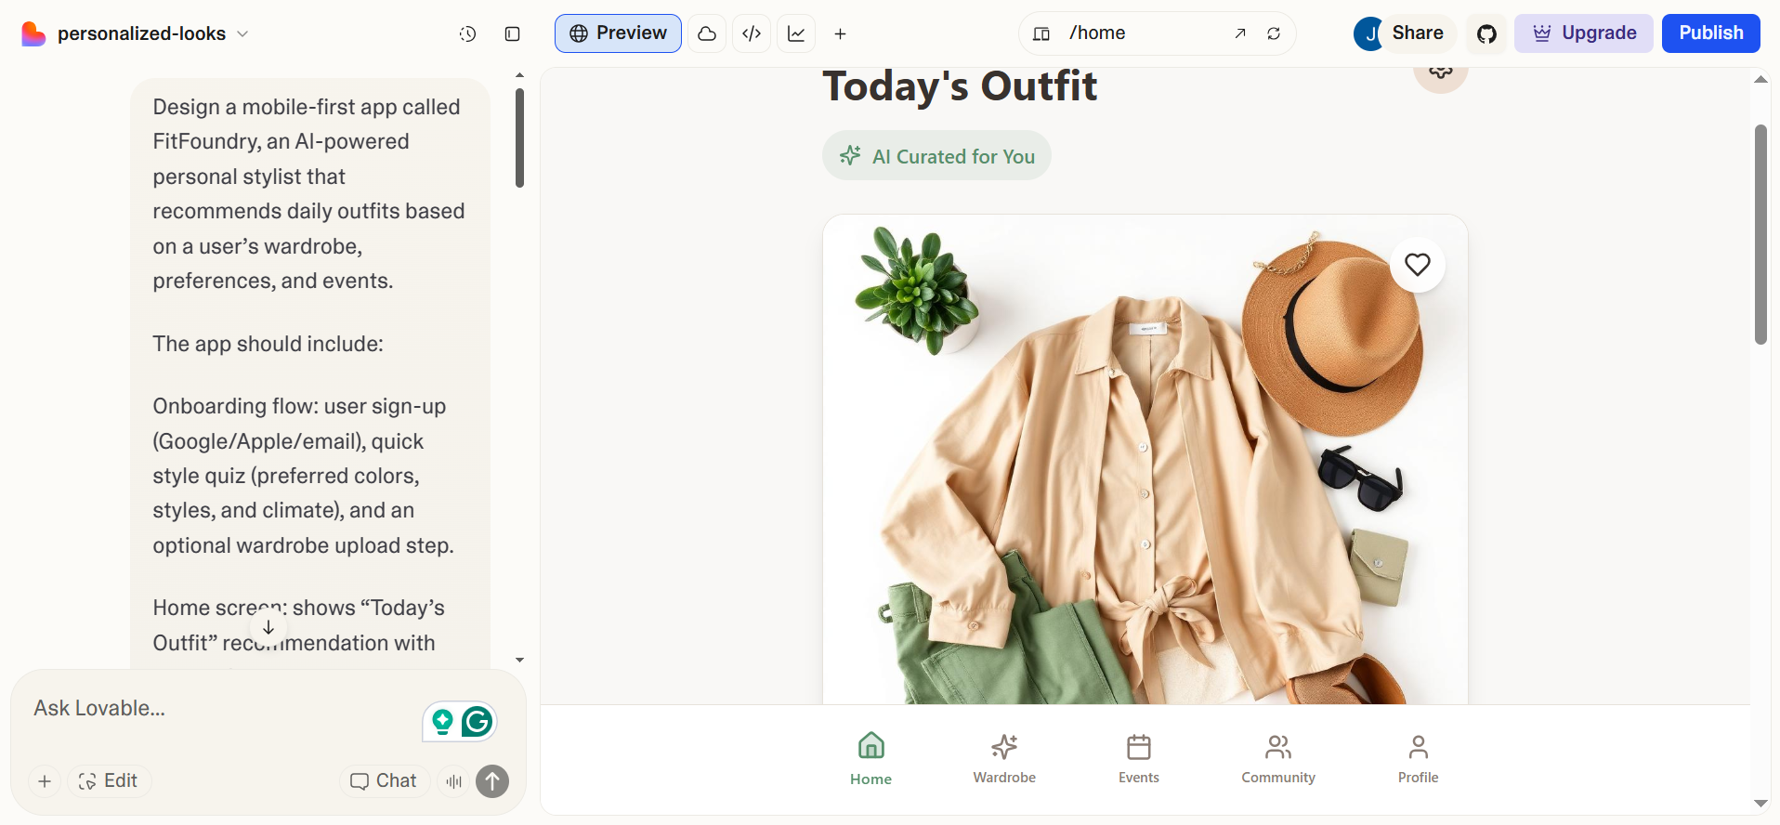Image resolution: width=1780 pixels, height=825 pixels.
Task: Open the GitHub integration icon
Action: coord(1486,33)
